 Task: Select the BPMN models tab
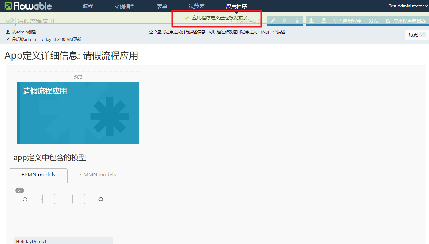(38, 175)
